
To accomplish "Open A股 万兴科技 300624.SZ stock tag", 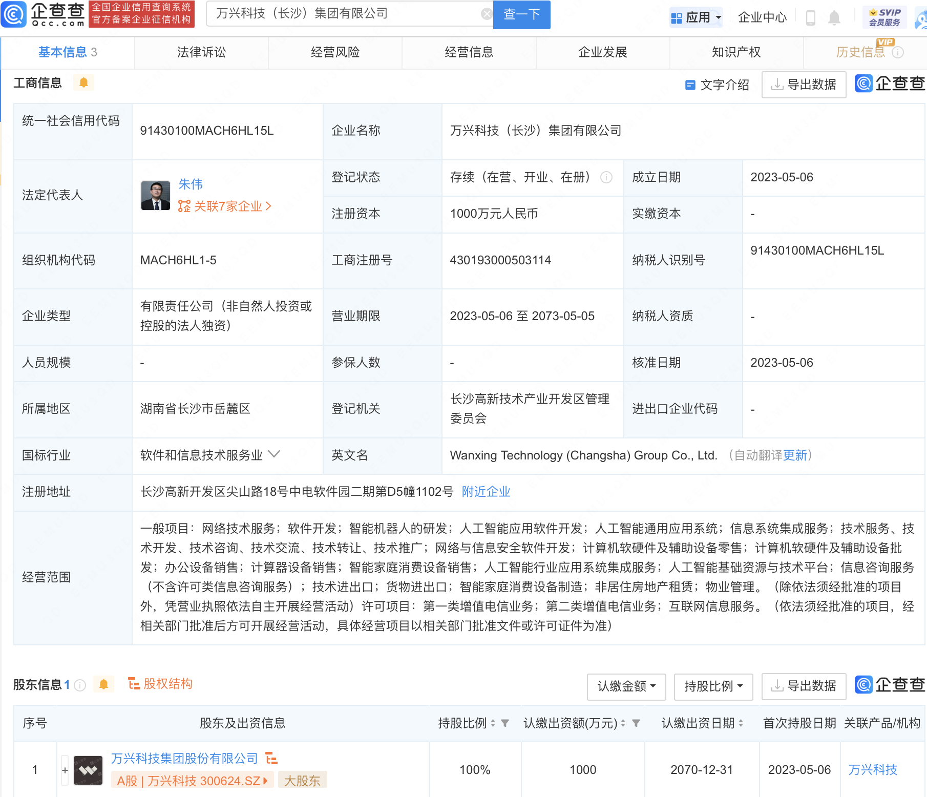I will (193, 781).
